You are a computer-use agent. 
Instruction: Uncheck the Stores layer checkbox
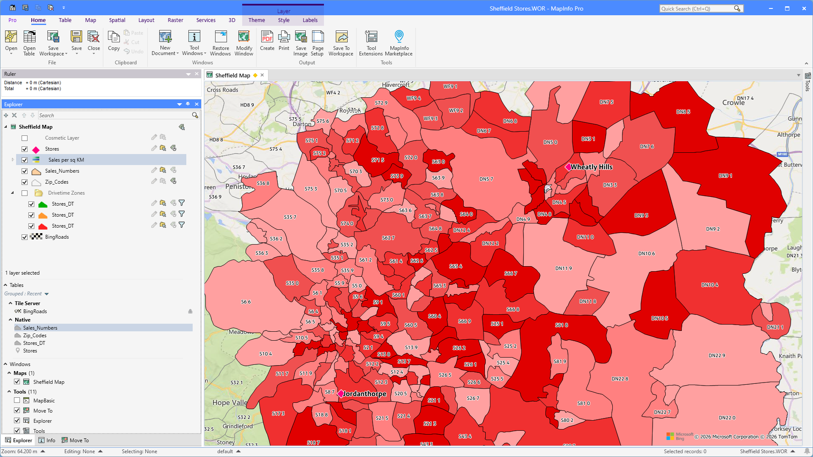click(x=25, y=149)
